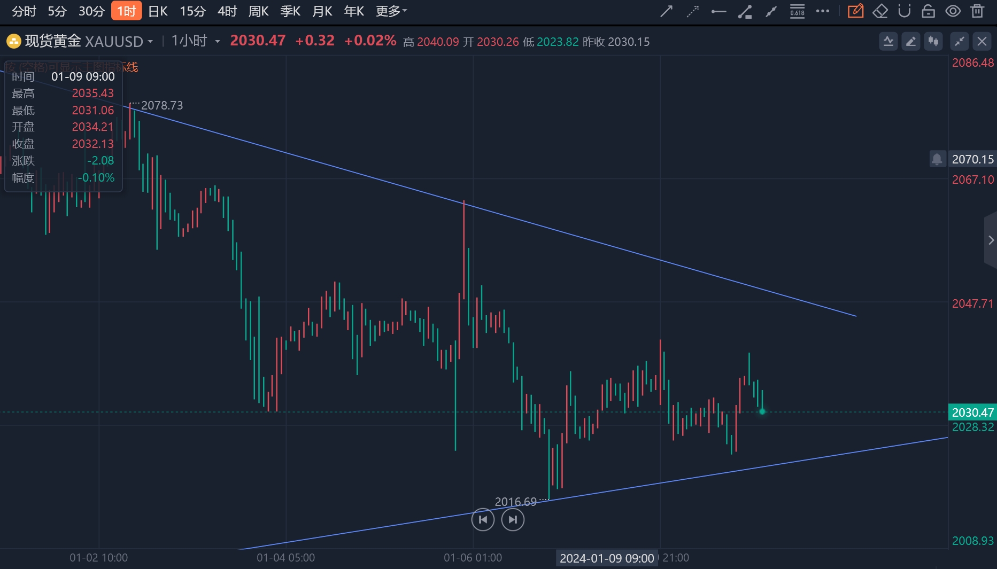Image resolution: width=997 pixels, height=569 pixels.
Task: Switch to the 30分 timeframe tab
Action: [x=91, y=11]
